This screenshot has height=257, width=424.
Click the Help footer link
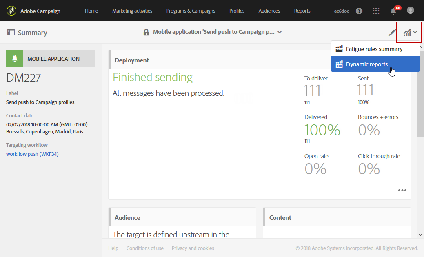click(113, 248)
